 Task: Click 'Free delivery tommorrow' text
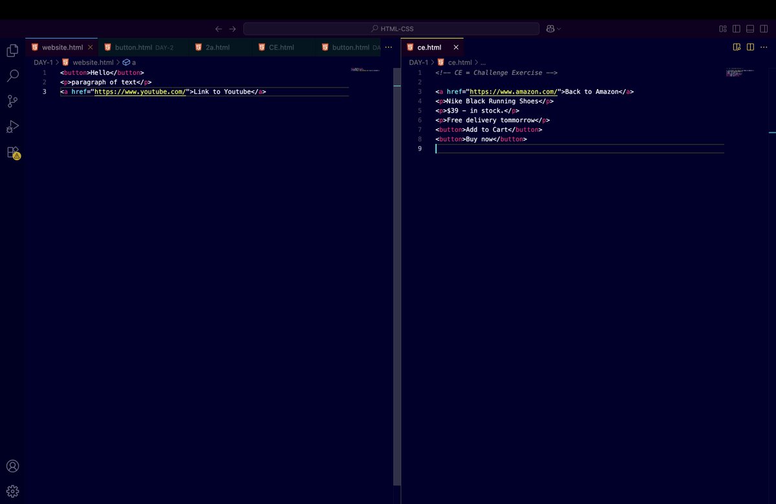(490, 120)
